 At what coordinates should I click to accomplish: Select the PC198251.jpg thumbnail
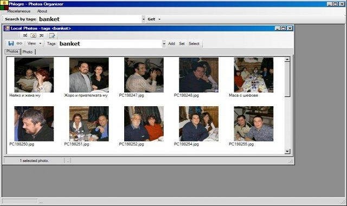click(x=89, y=124)
